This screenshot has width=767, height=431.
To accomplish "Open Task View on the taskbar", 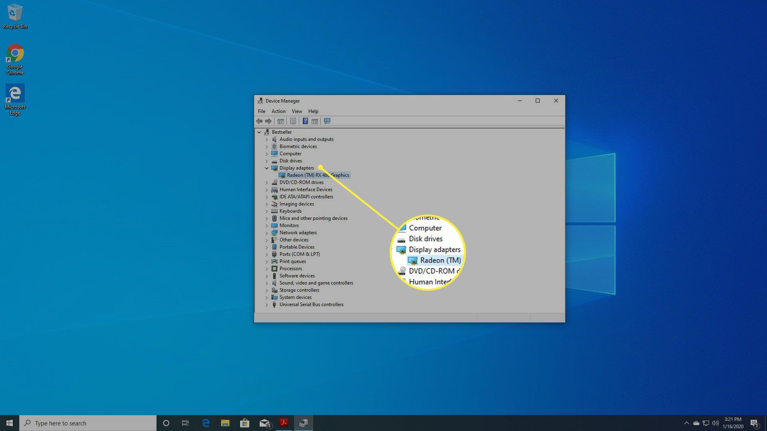I will coord(185,423).
